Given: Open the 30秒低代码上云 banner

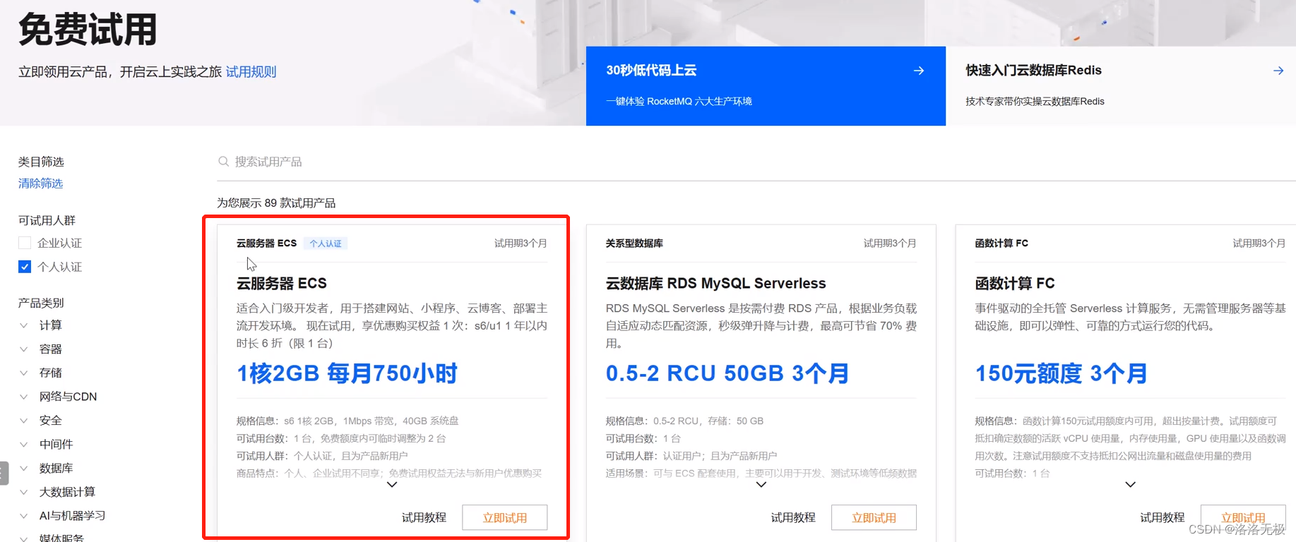Looking at the screenshot, I should [766, 86].
